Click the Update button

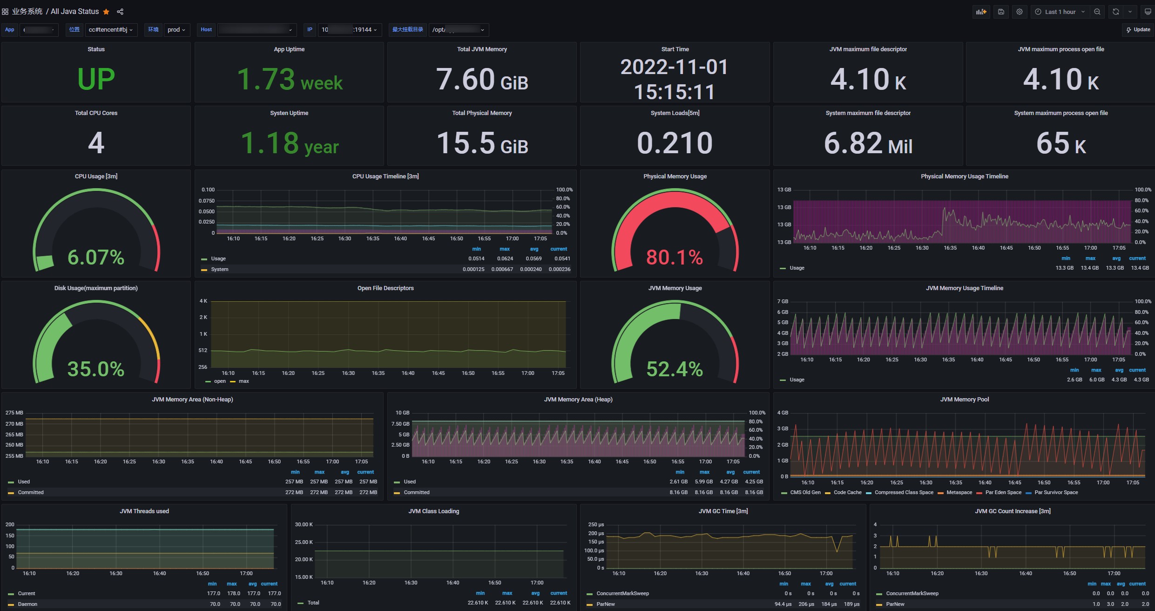1138,30
